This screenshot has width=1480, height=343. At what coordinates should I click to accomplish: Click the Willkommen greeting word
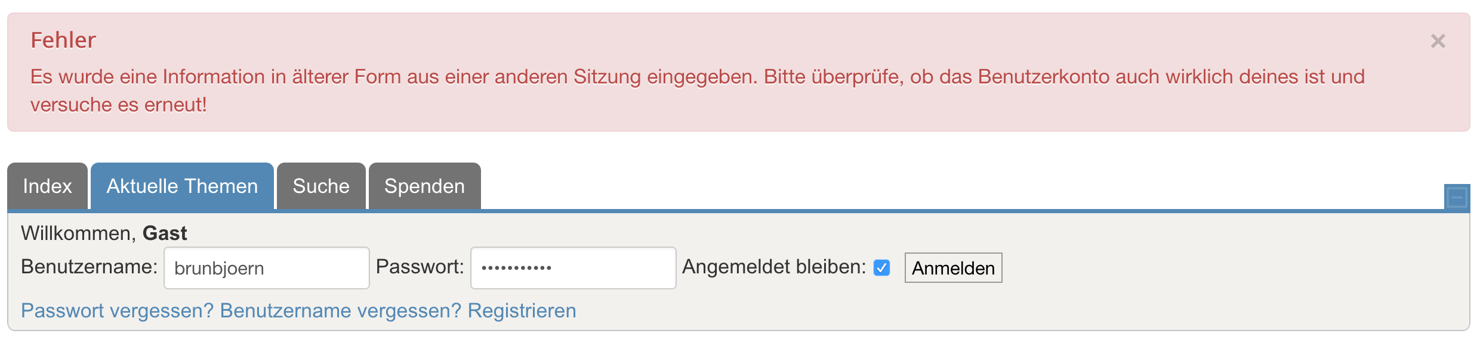tap(78, 233)
